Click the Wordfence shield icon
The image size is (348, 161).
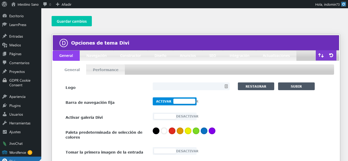click(5, 152)
